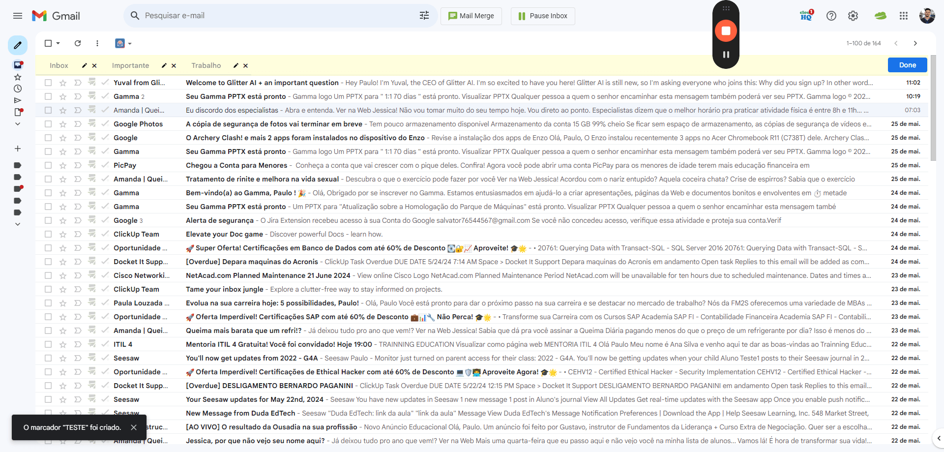Open the Help question mark icon
The width and height of the screenshot is (944, 452).
click(x=831, y=16)
